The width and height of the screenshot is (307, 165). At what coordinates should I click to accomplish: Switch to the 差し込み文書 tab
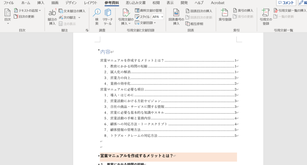point(136,3)
